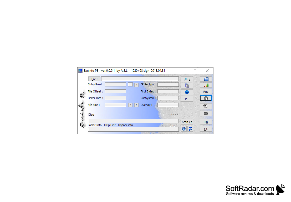This screenshot has height=202, width=291.
Task: Click the < button beside File Size
Action: coord(130,105)
